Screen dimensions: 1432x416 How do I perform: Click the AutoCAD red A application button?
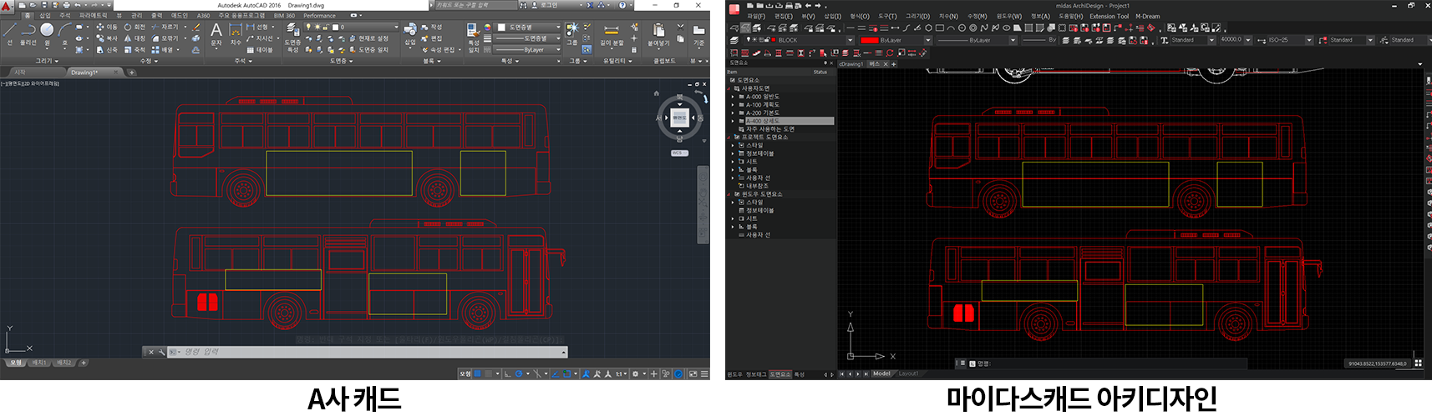pos(7,6)
